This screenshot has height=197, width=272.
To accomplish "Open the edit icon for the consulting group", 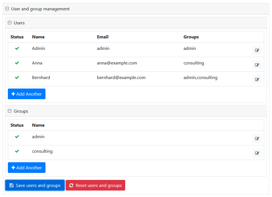I will 257,153.
